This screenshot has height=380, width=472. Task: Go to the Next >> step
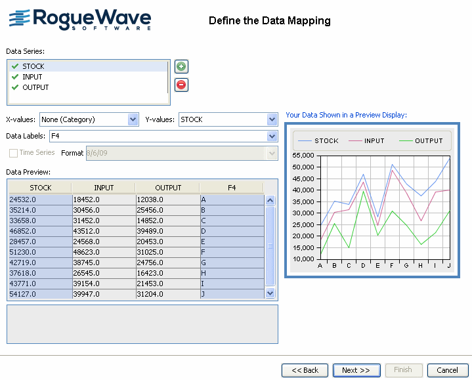pyautogui.click(x=356, y=370)
